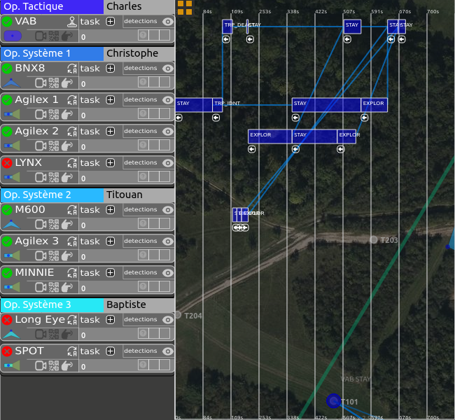Click the detections label for Agilex 1

141,100
